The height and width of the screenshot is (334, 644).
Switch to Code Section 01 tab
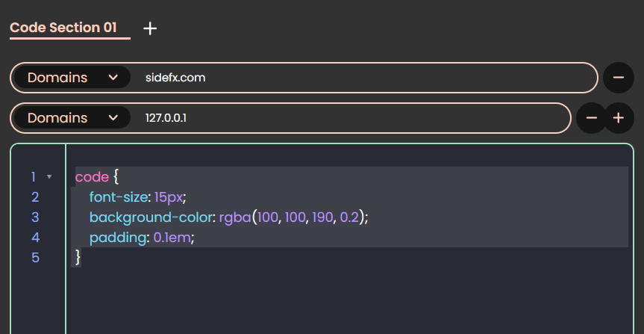point(63,28)
